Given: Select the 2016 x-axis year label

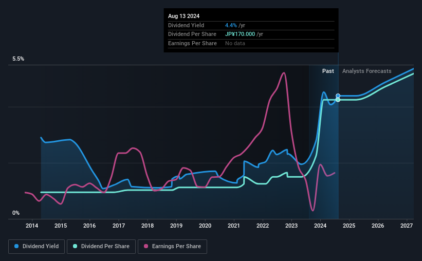Looking at the screenshot, I should click(x=89, y=226).
